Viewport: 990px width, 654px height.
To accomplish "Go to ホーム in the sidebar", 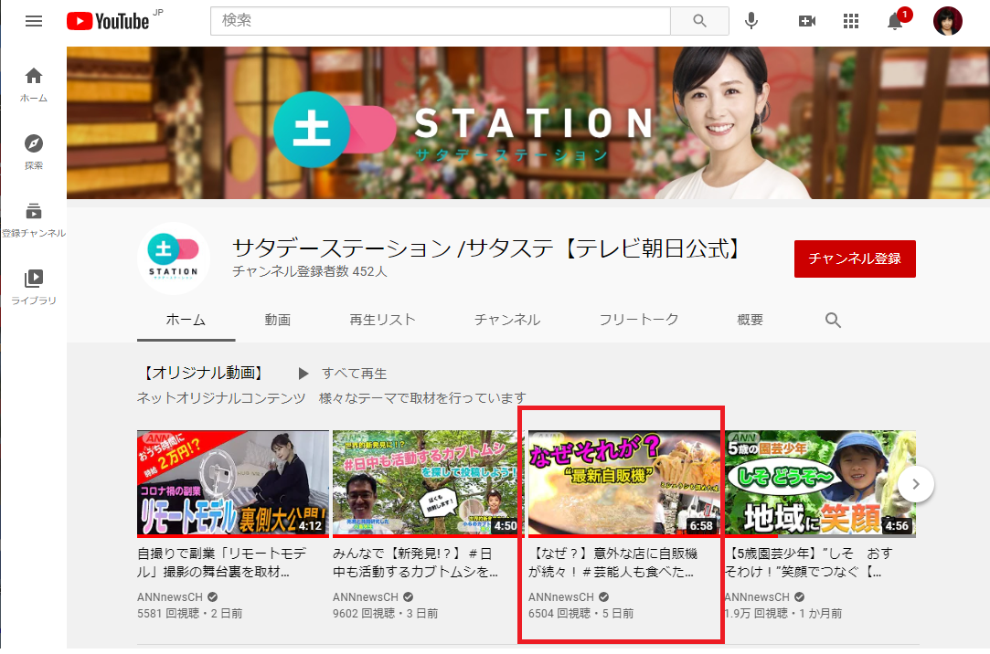I will pyautogui.click(x=34, y=85).
